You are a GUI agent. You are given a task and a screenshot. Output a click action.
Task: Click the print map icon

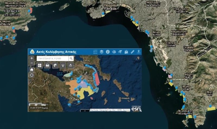47,65
